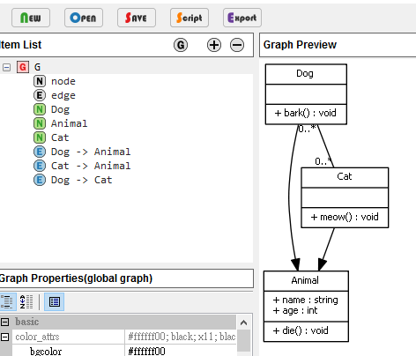Click the + name : string attribute text
This screenshot has width=416, height=356.
[x=306, y=300]
